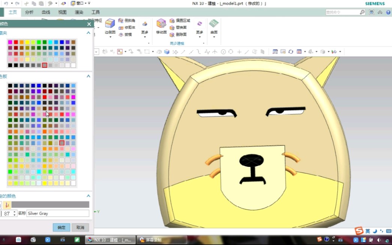Pick the white swatch at palette bottom-right
Screen dimensions: 392x245
(73, 183)
